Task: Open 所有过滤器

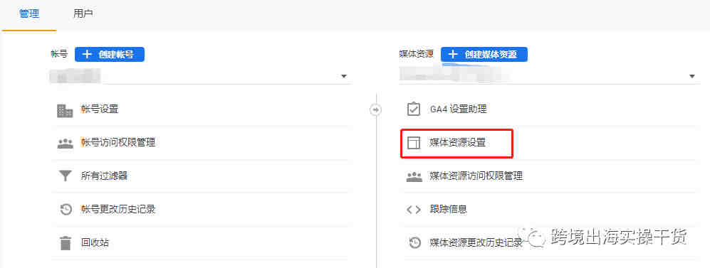Action: pos(104,176)
